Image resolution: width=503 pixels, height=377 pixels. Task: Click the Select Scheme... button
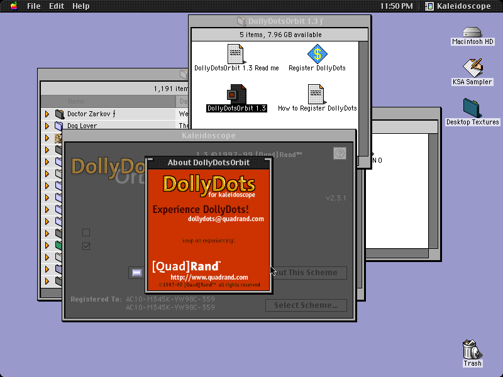click(306, 305)
